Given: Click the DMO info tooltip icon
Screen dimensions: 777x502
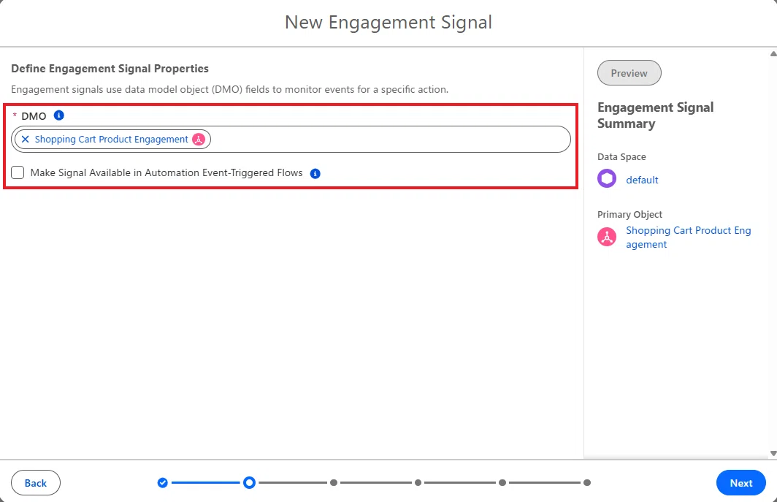Looking at the screenshot, I should (x=59, y=115).
